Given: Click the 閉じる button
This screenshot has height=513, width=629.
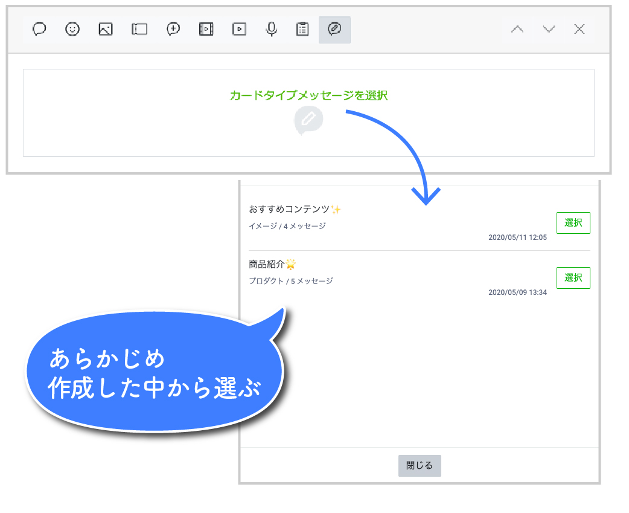Looking at the screenshot, I should (x=420, y=466).
